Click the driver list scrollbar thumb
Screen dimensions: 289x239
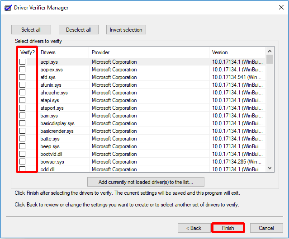tap(270, 59)
